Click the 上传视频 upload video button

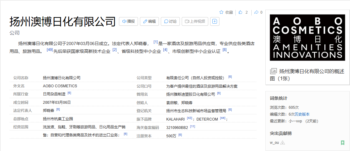(195, 21)
